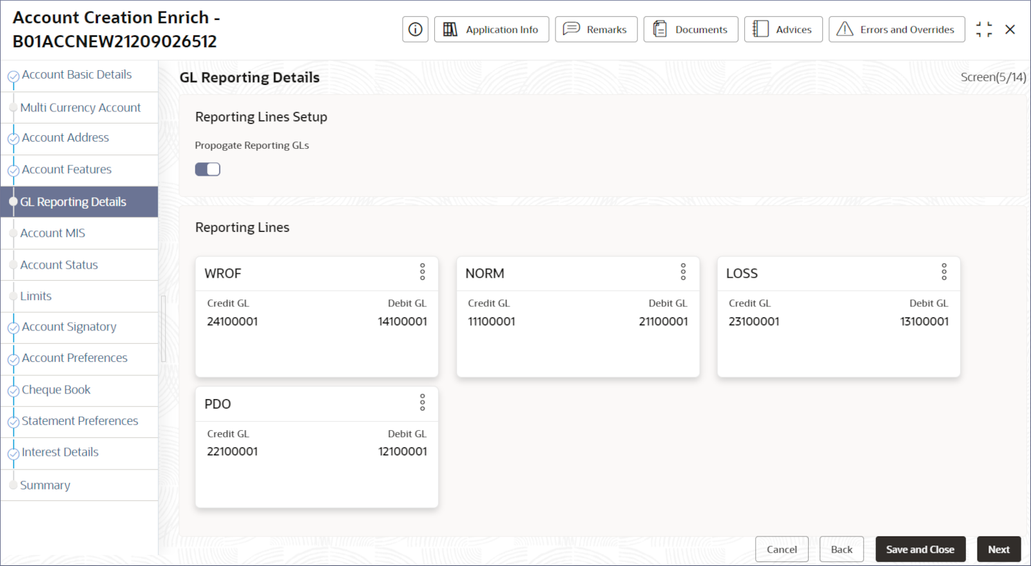1031x566 pixels.
Task: Click Save and Close
Action: (x=920, y=549)
